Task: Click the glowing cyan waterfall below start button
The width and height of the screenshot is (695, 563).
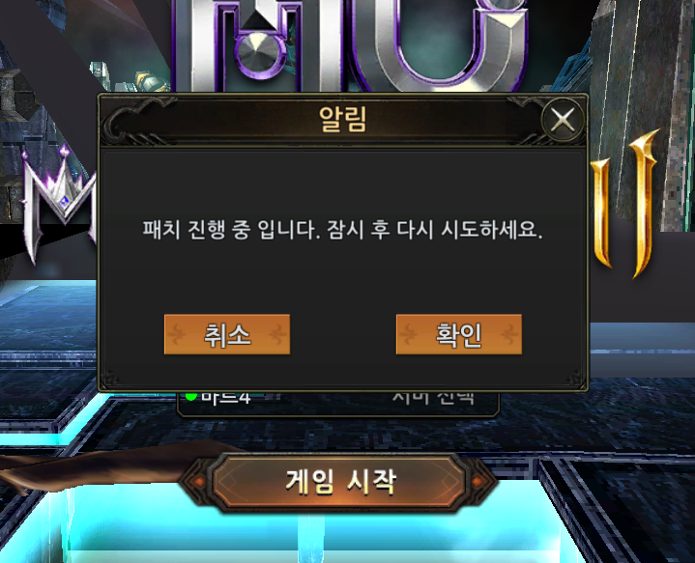Action: 310,538
